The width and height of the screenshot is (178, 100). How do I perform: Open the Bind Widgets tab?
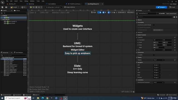[x=18, y=52]
